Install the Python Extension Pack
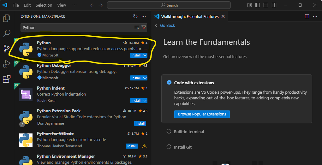Screen dimensions: 322x165 pos(140,123)
